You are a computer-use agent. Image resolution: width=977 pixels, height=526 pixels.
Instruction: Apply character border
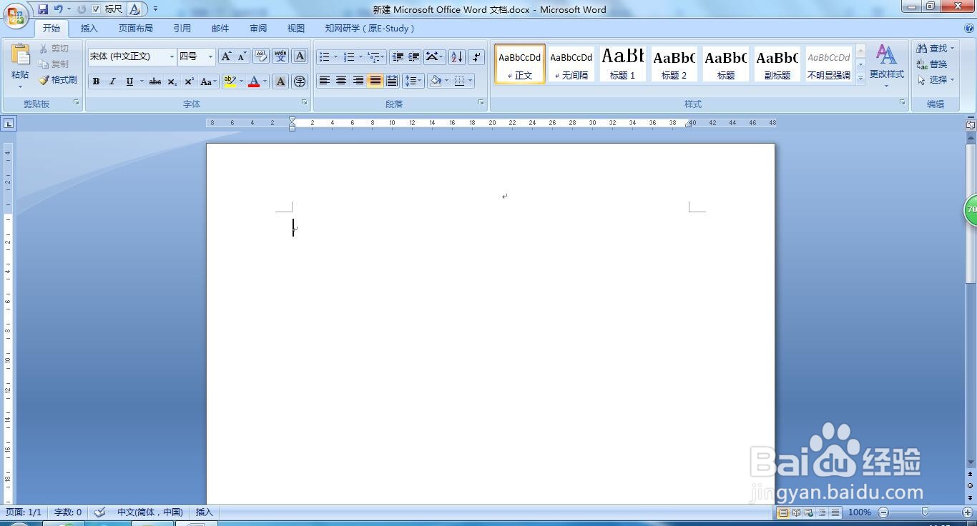point(300,56)
